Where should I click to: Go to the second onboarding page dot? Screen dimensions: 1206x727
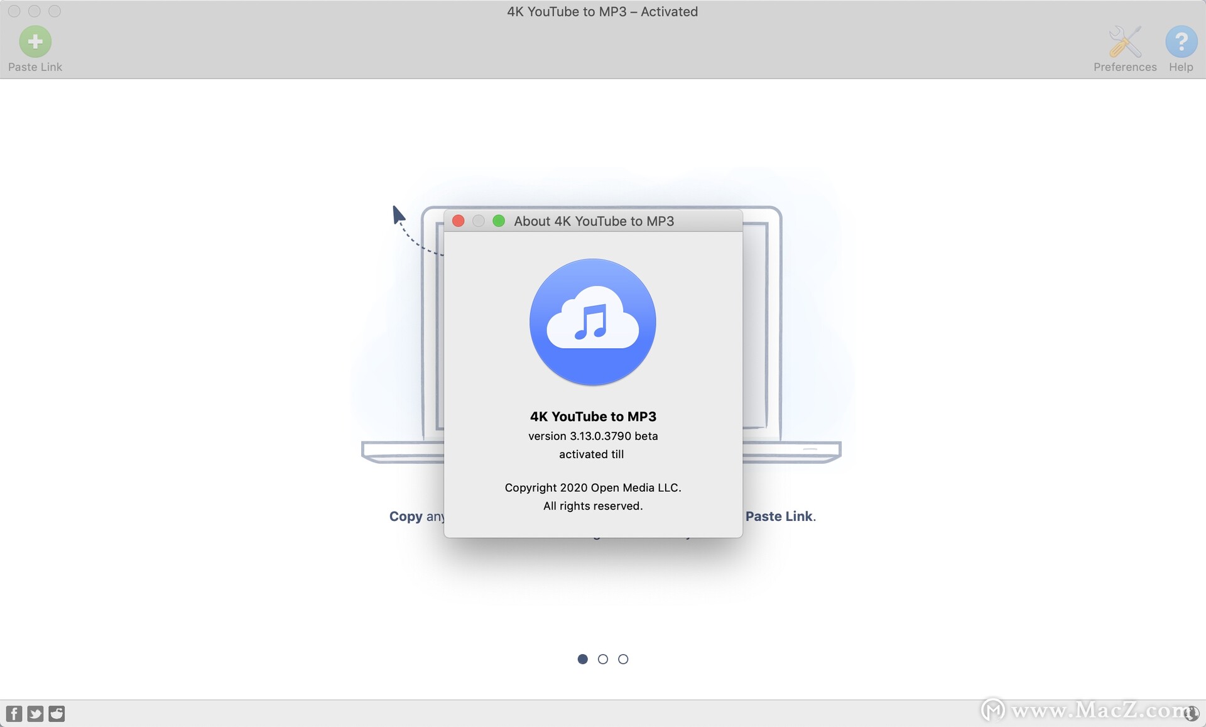(603, 659)
